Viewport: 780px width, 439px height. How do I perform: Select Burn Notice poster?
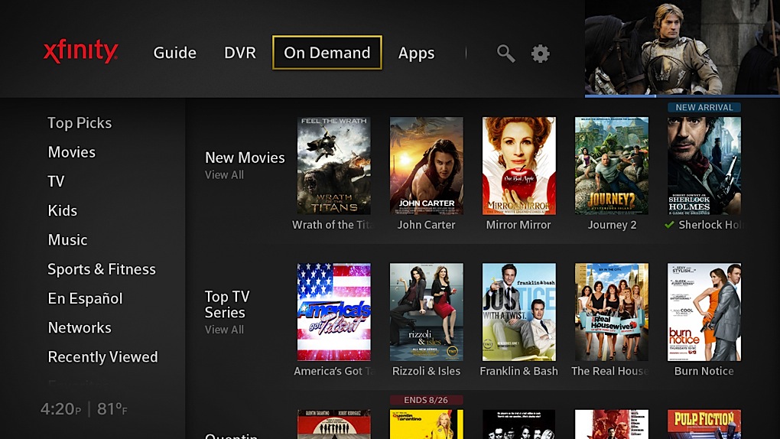click(x=704, y=312)
